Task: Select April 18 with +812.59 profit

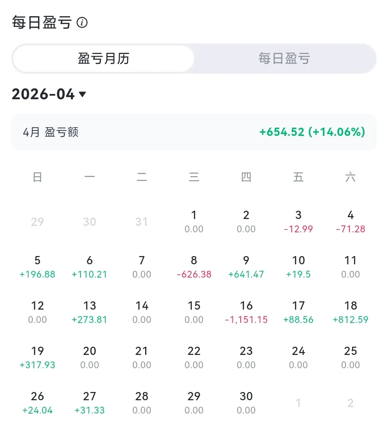Action: 351,312
